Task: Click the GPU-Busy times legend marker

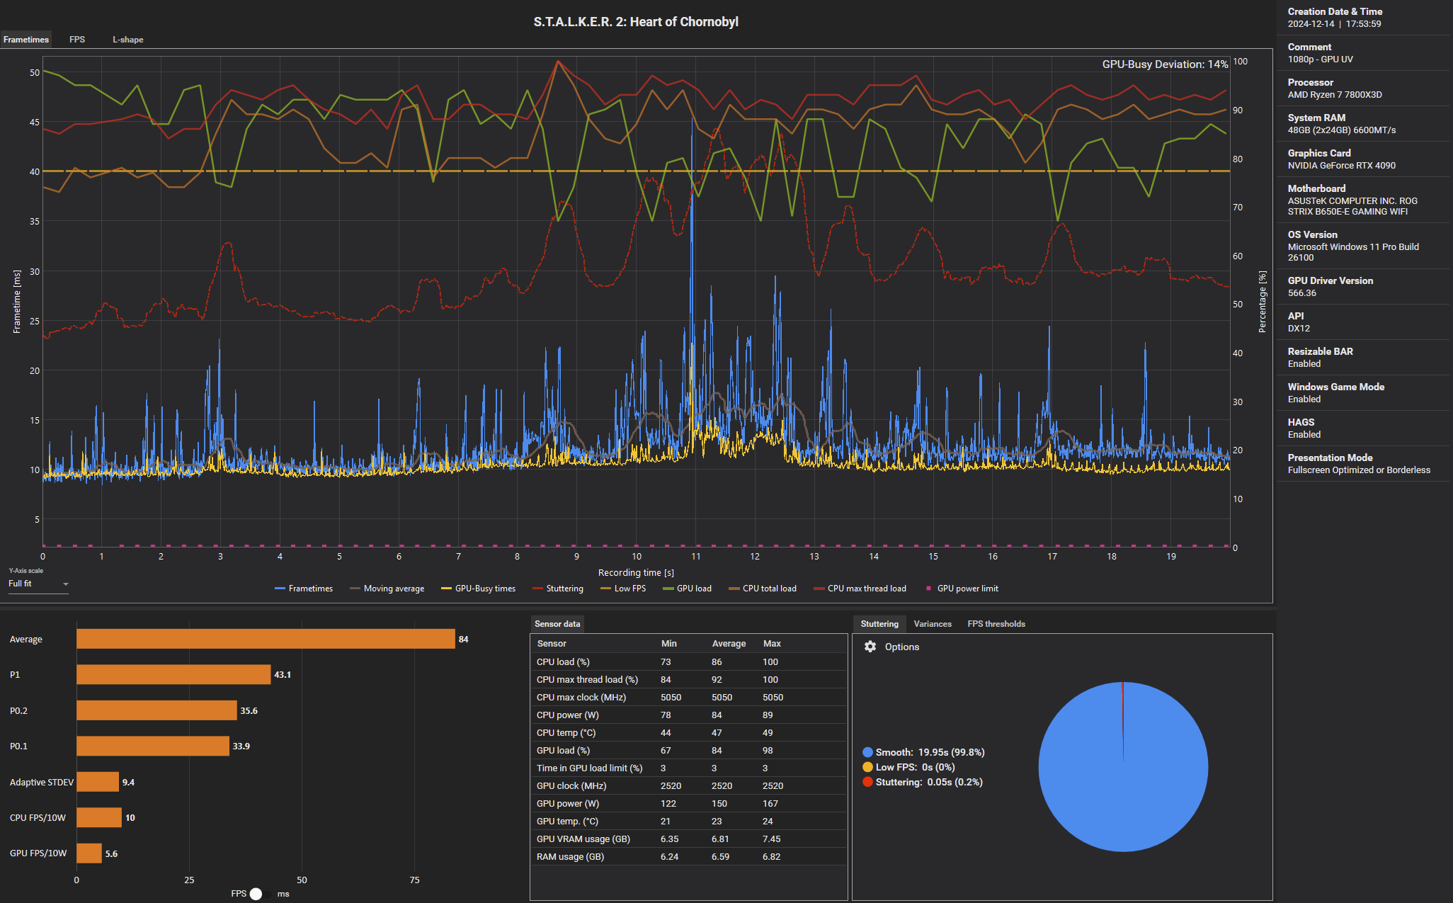Action: pyautogui.click(x=446, y=589)
